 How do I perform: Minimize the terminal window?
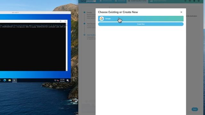click(56, 21)
